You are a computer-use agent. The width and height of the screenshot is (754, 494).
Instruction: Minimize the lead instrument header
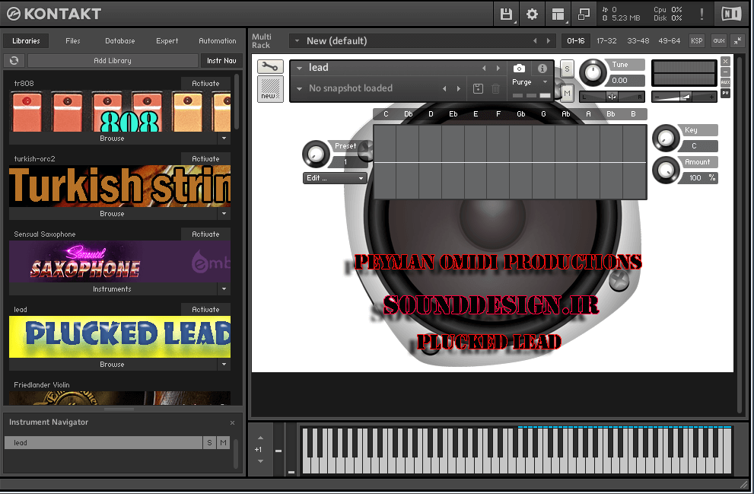pyautogui.click(x=726, y=72)
